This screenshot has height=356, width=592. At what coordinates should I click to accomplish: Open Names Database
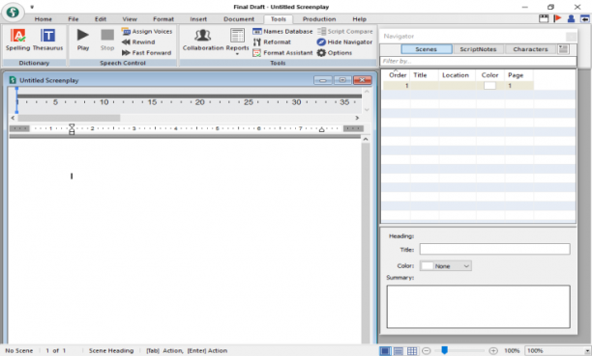[x=282, y=32]
